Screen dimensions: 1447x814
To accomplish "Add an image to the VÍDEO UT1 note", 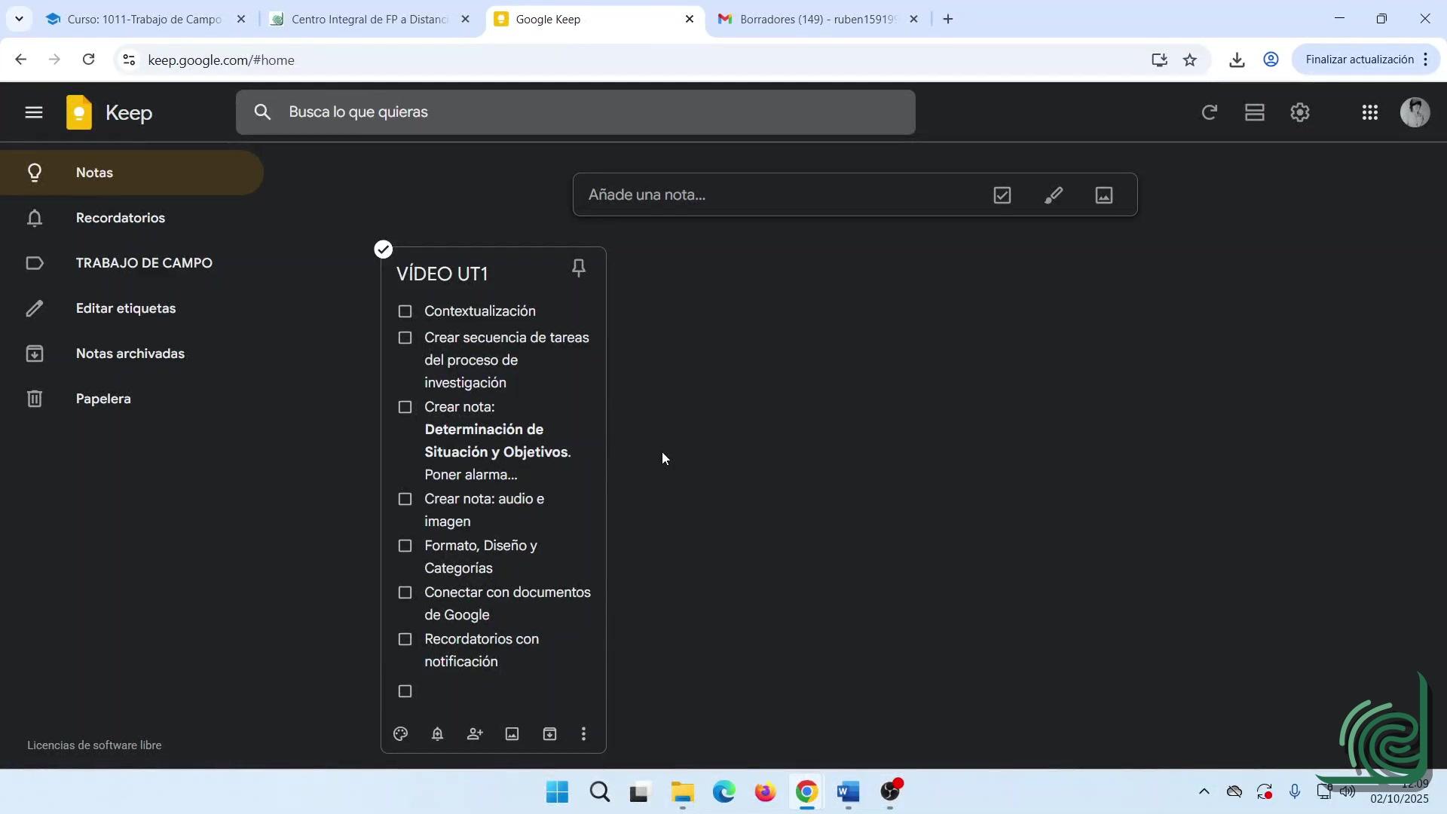I will [x=512, y=734].
